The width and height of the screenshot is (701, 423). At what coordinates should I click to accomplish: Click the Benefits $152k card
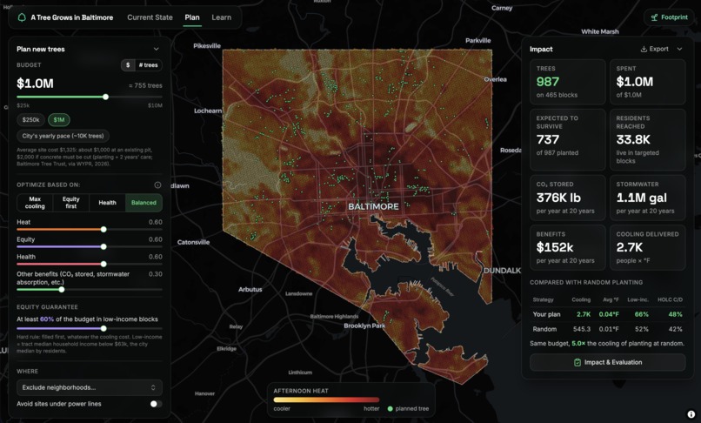click(x=568, y=247)
